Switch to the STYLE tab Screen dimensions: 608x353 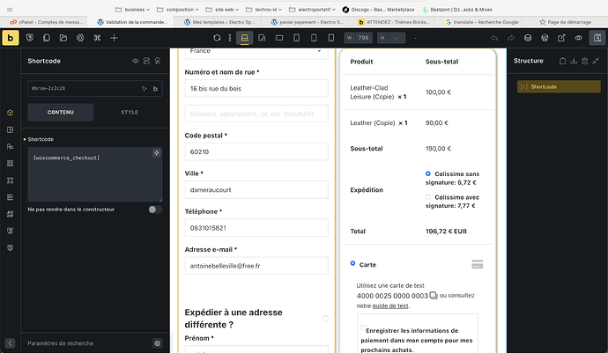129,112
